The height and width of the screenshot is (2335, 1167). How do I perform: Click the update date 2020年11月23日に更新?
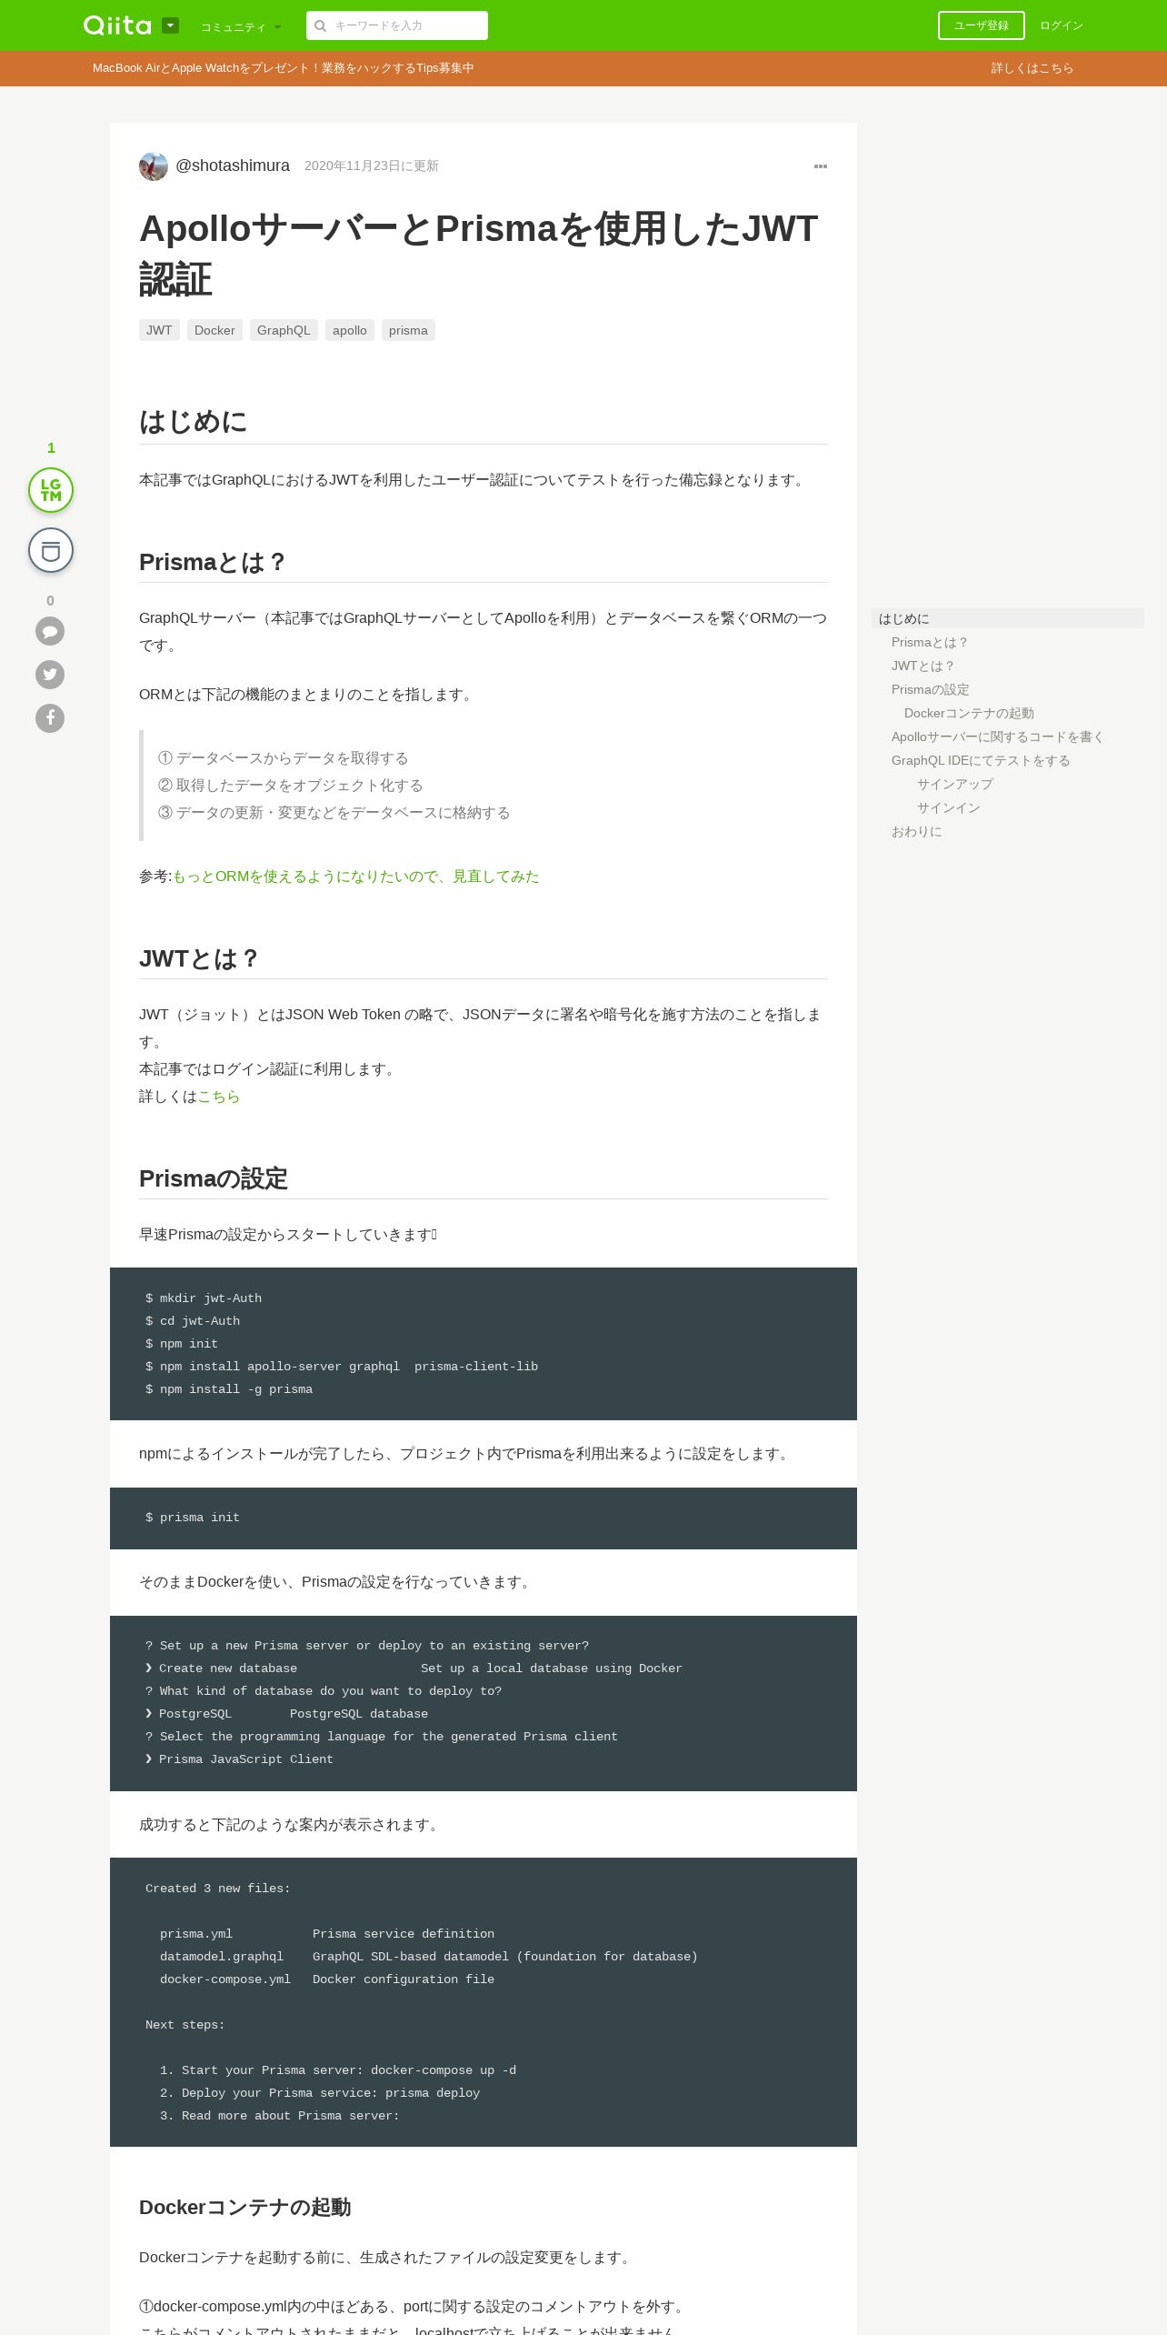coord(372,165)
